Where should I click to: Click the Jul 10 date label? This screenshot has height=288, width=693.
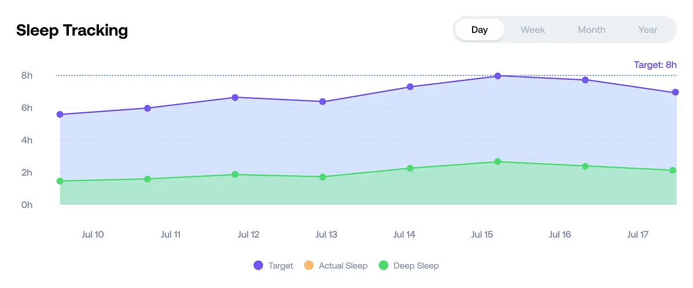point(93,235)
